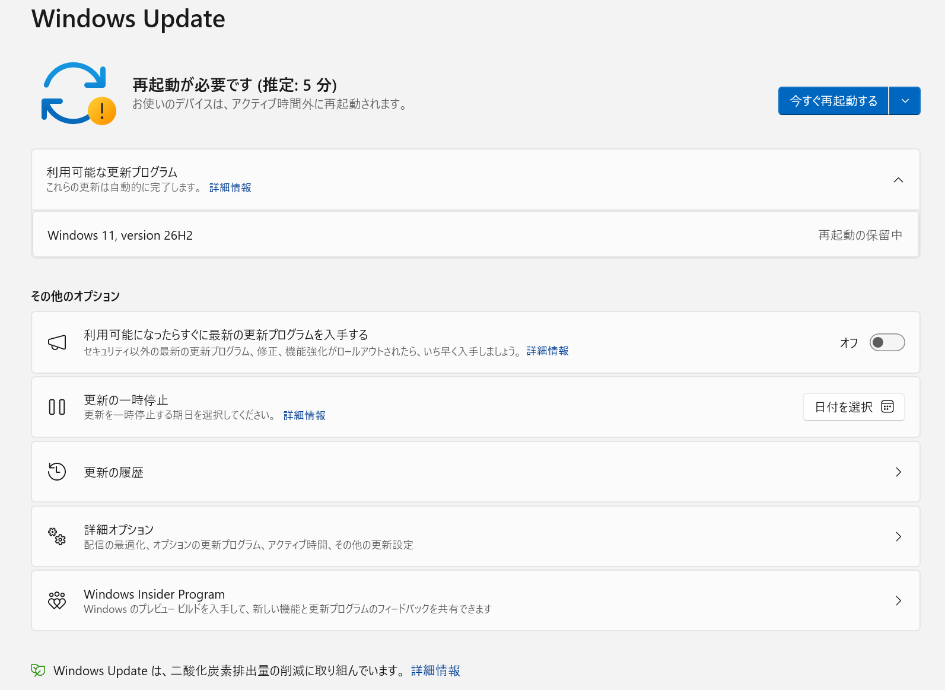Open 詳細オプション via its chevron

click(x=899, y=536)
